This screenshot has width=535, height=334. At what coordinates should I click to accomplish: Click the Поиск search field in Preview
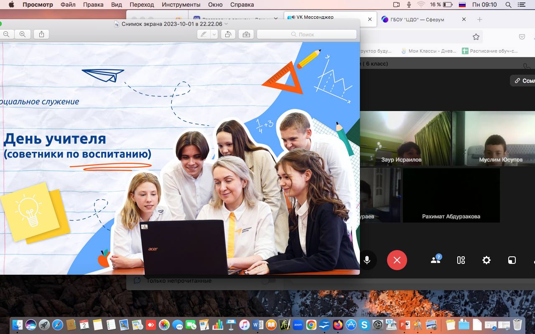[306, 34]
